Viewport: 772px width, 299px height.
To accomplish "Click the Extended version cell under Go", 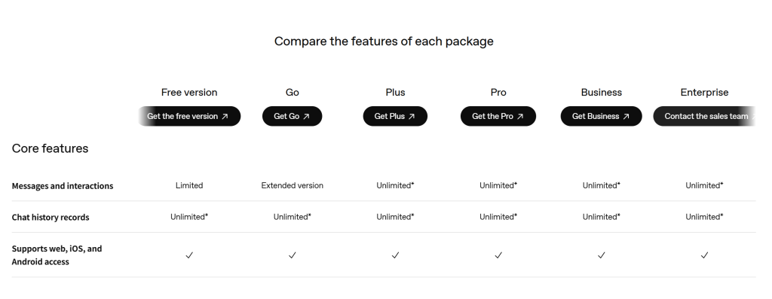I will (x=292, y=185).
